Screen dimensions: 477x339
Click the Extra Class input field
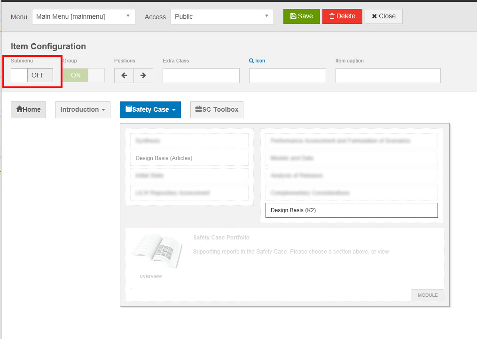tap(201, 76)
